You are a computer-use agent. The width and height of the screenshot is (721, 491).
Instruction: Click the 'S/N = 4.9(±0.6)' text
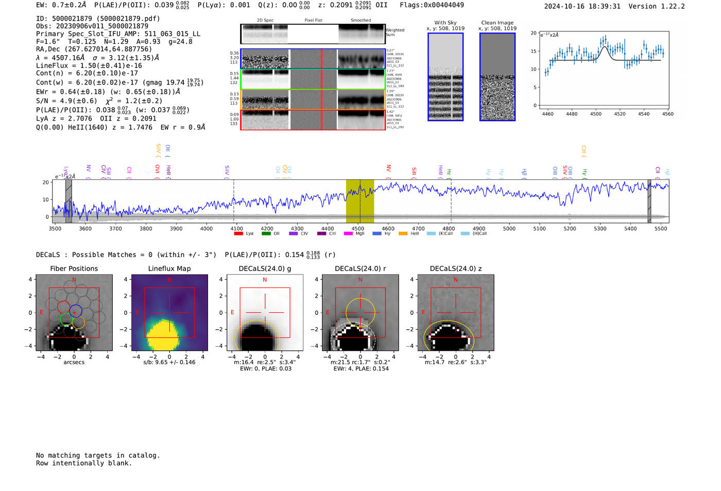click(x=66, y=101)
